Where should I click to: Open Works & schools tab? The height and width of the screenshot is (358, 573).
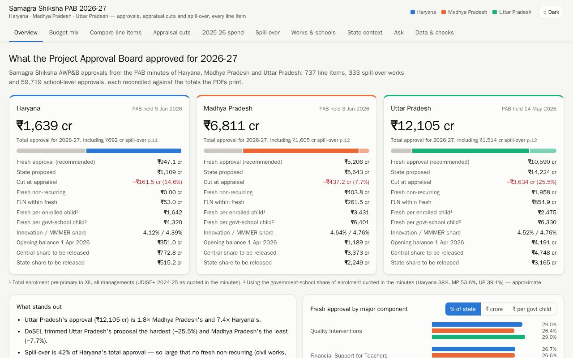[x=313, y=33]
